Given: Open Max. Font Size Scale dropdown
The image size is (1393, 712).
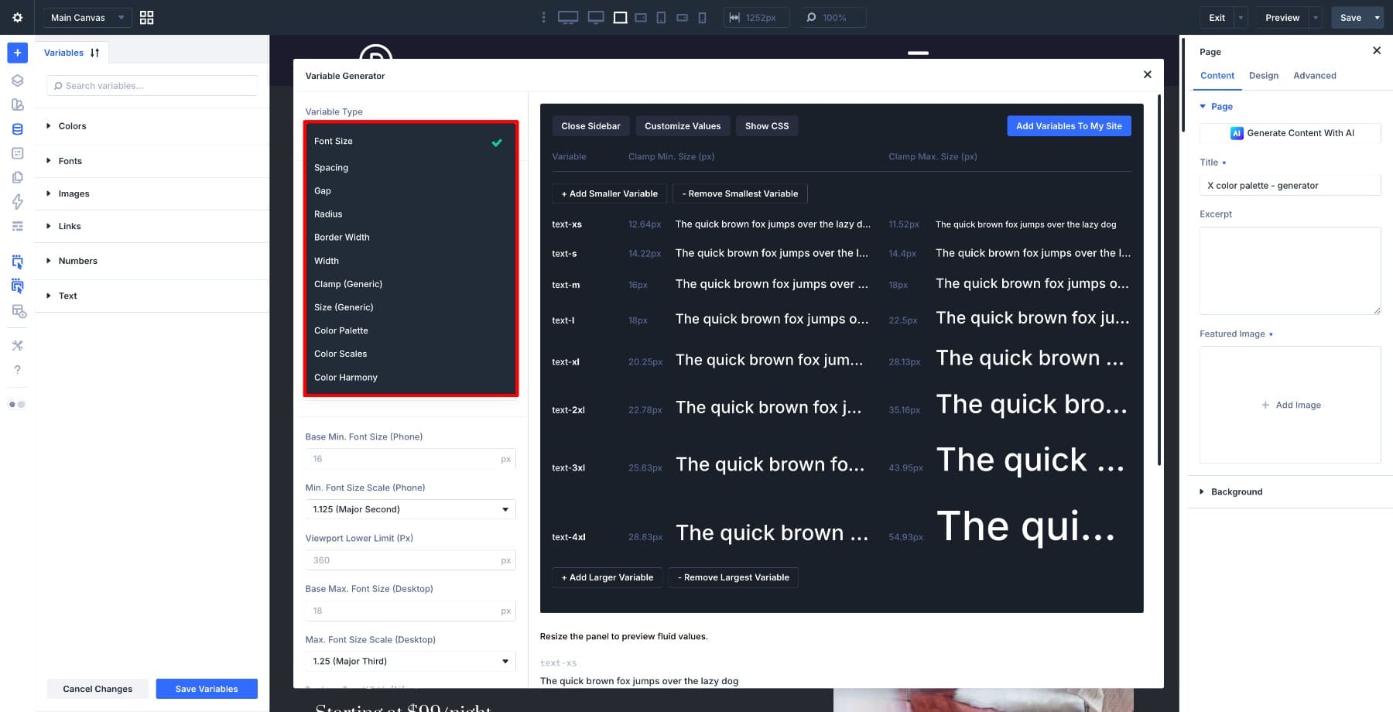Looking at the screenshot, I should click(410, 661).
